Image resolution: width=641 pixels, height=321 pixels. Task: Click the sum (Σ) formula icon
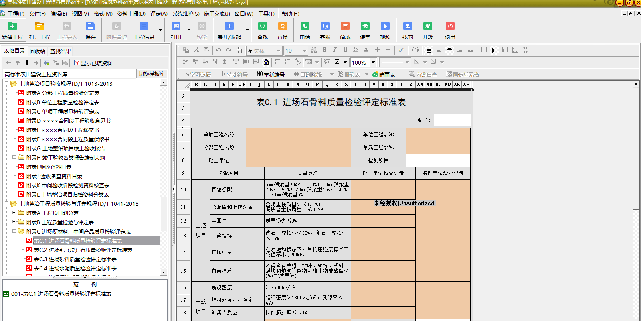pos(337,62)
